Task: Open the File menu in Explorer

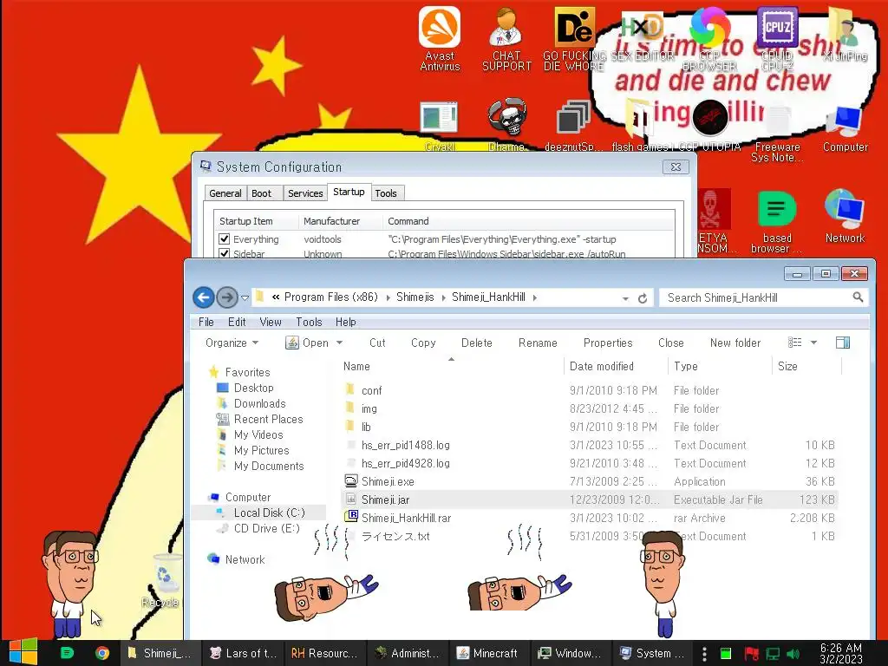Action: tap(206, 322)
